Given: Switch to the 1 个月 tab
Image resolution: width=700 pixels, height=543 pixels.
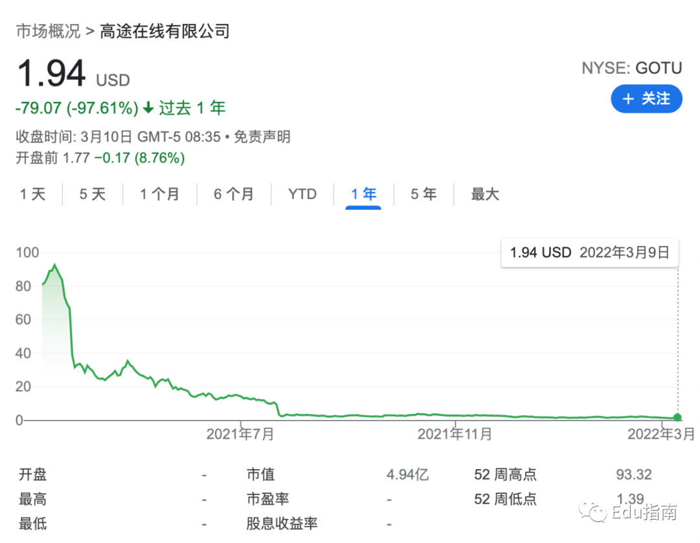Looking at the screenshot, I should [159, 194].
